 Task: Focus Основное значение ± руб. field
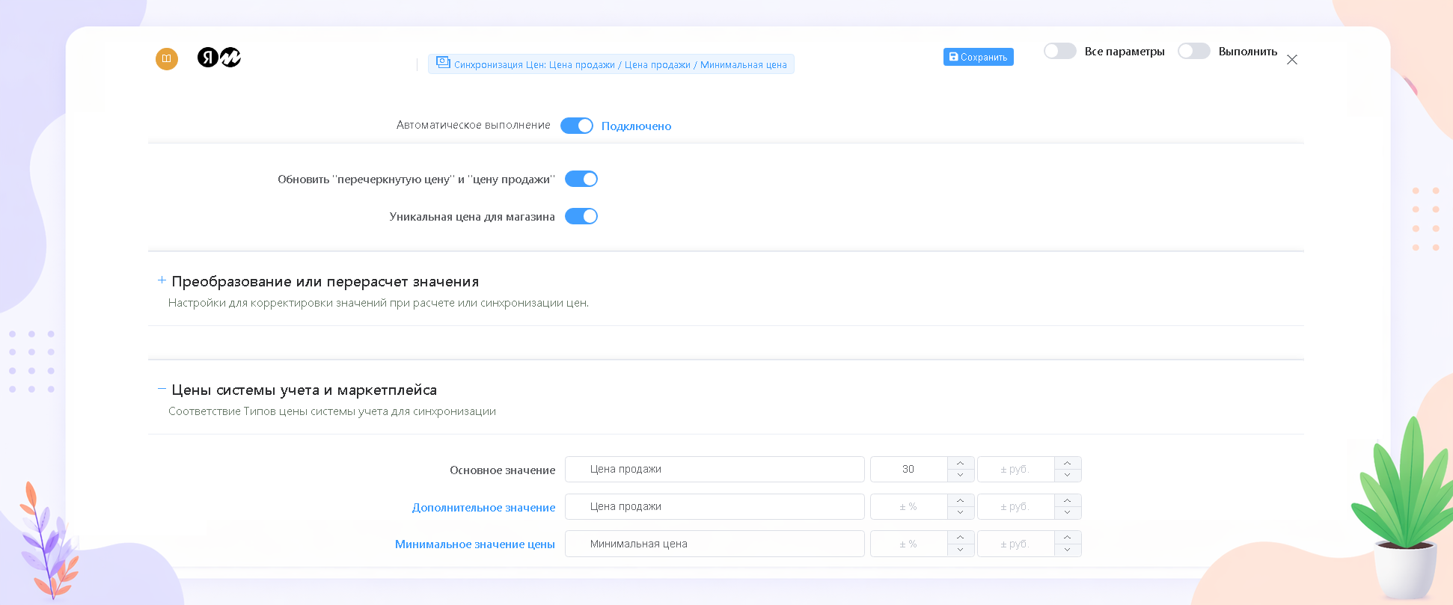point(1015,470)
